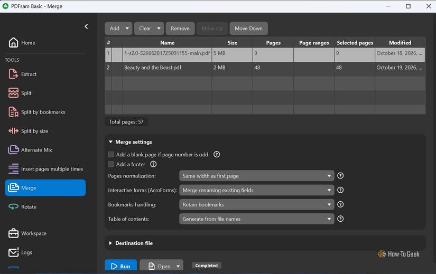The width and height of the screenshot is (436, 274).
Task: Sort table by Pages column header
Action: pos(273,43)
